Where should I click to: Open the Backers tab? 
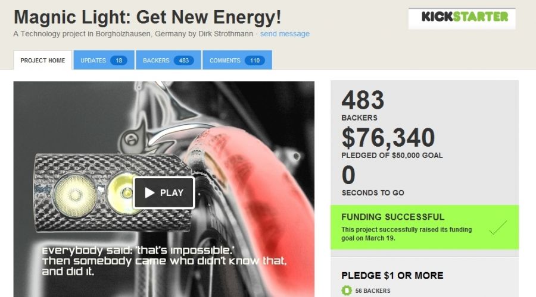(x=168, y=60)
